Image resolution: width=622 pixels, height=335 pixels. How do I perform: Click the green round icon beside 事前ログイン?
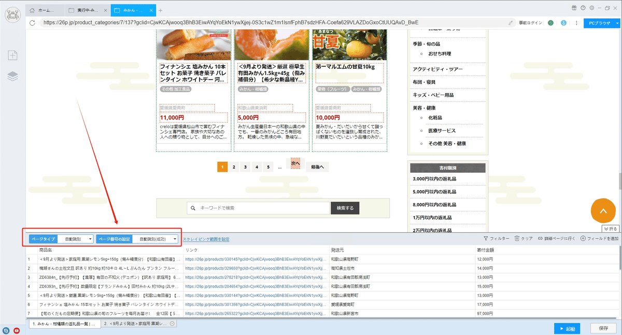(550, 23)
